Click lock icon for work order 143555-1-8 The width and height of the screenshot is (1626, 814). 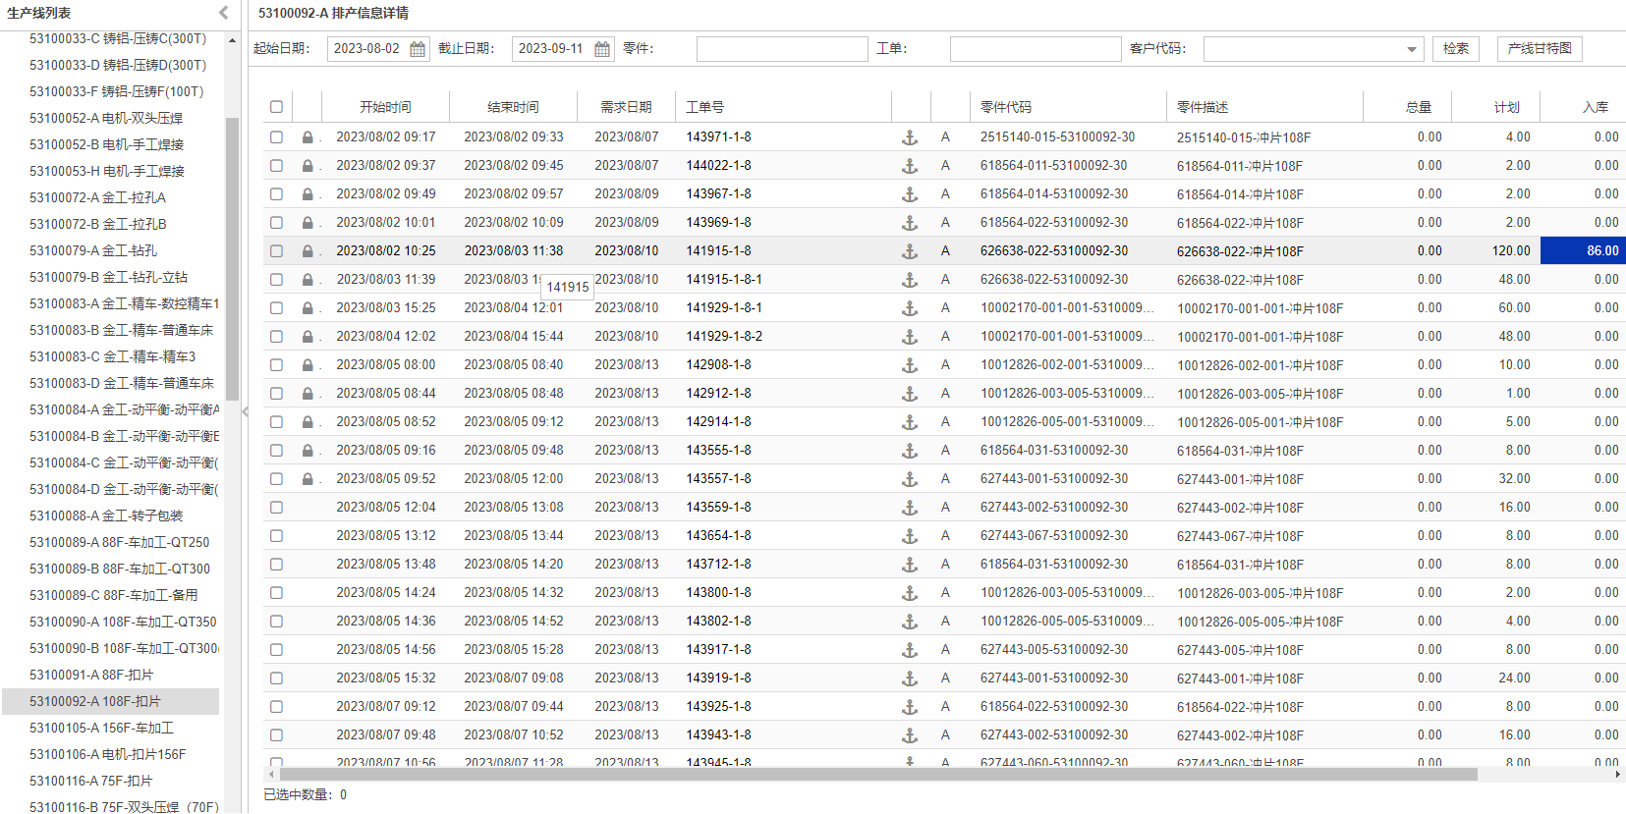click(308, 451)
